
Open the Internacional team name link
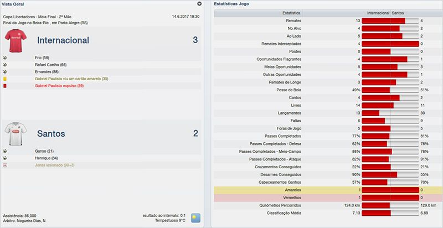(x=63, y=40)
